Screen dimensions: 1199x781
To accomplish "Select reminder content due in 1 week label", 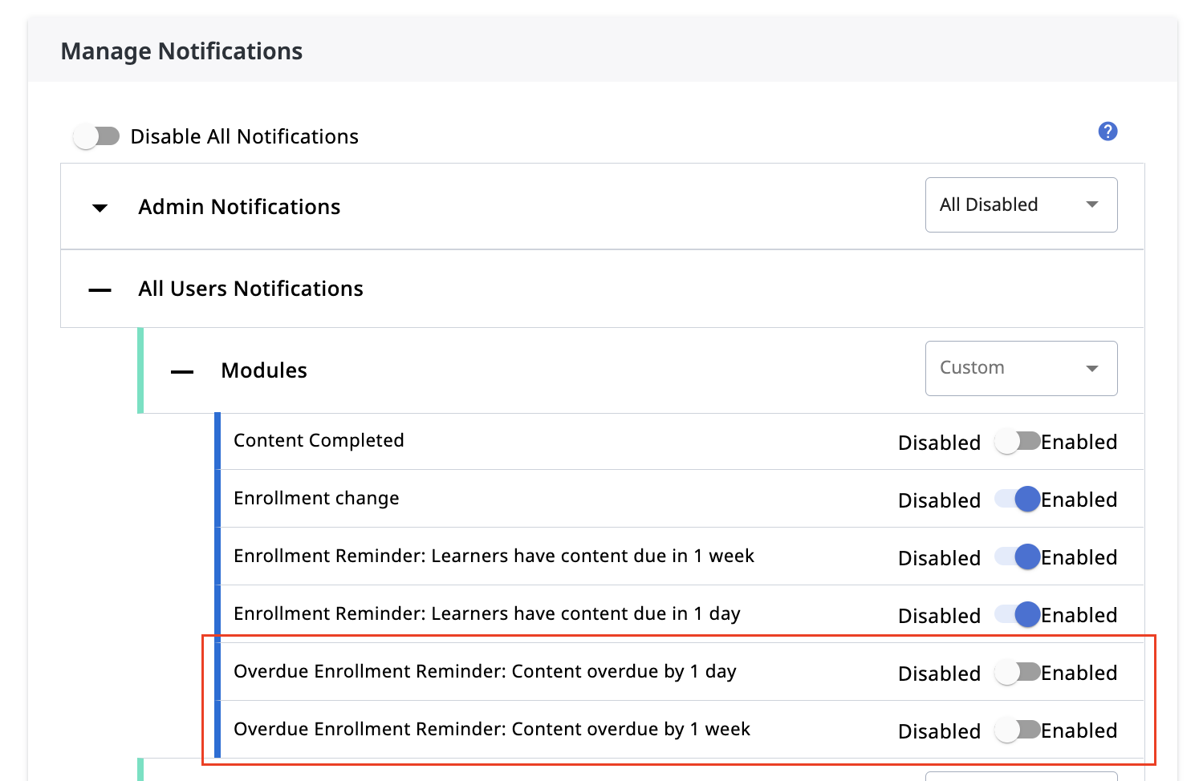I will (x=494, y=556).
